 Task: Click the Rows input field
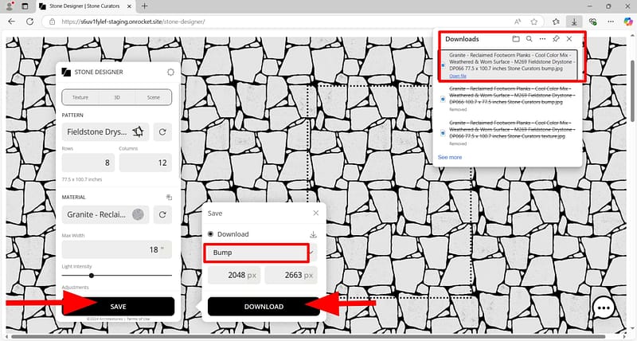(88, 163)
